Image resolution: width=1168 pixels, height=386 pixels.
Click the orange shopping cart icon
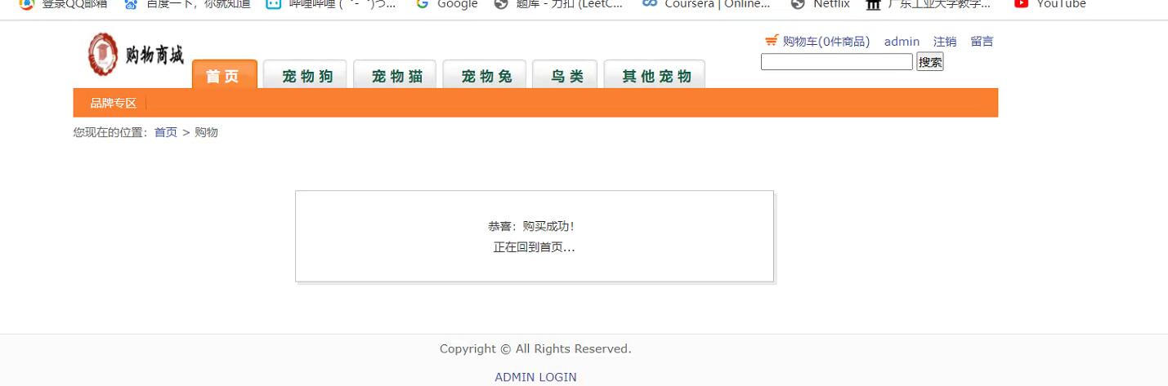click(x=772, y=41)
